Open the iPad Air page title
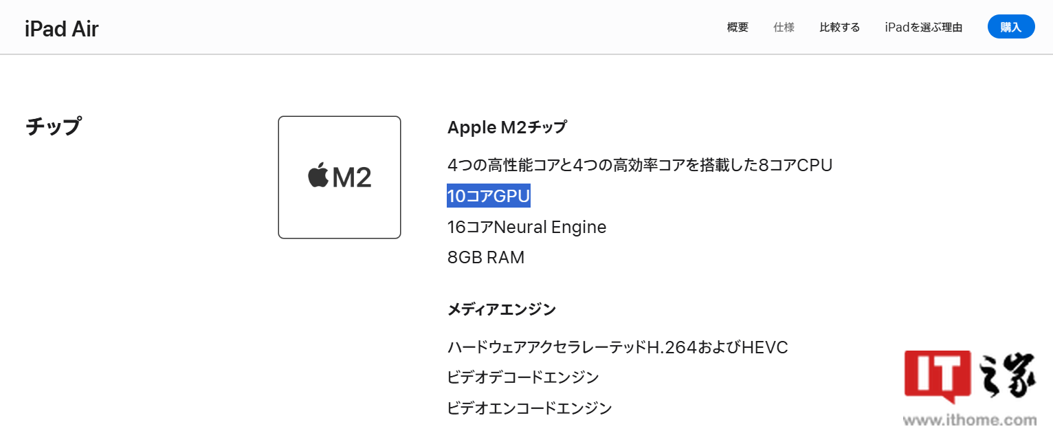 (61, 27)
